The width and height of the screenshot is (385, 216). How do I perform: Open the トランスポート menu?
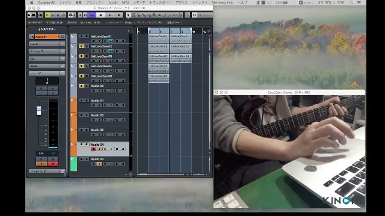click(160, 2)
